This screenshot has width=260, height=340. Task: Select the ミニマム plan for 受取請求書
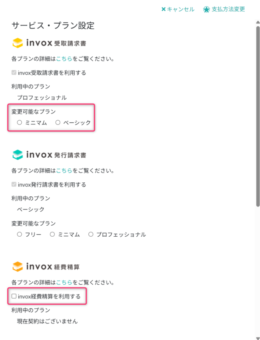[19, 122]
